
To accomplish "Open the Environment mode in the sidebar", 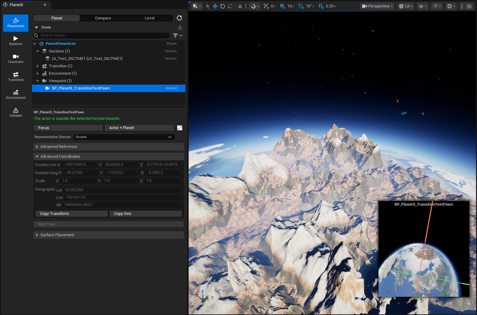I will [x=16, y=94].
